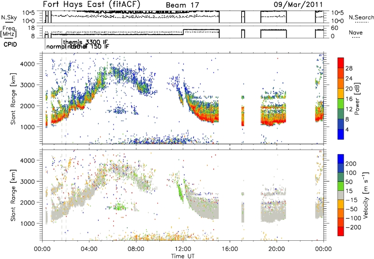Click the '20:00' time axis label
Screen dimensions: 374x259
pos(276,249)
